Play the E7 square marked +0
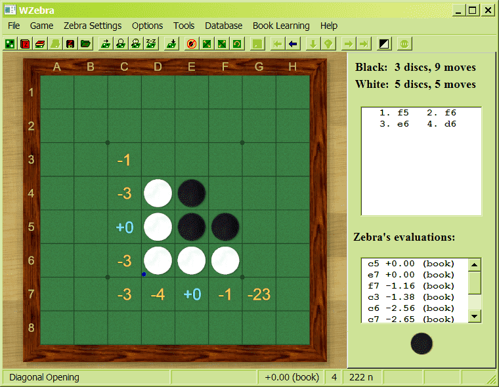Viewport: 499px width, 387px height. tap(192, 295)
